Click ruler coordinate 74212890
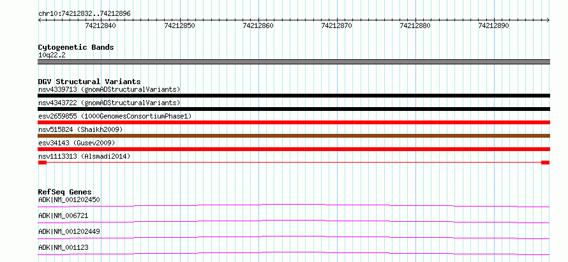Viewport: 568px width, 262px height. pos(494,25)
